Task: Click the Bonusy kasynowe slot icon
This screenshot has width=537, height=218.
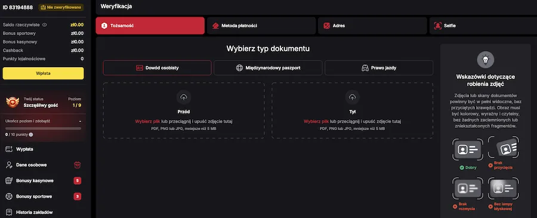Action: click(9, 181)
